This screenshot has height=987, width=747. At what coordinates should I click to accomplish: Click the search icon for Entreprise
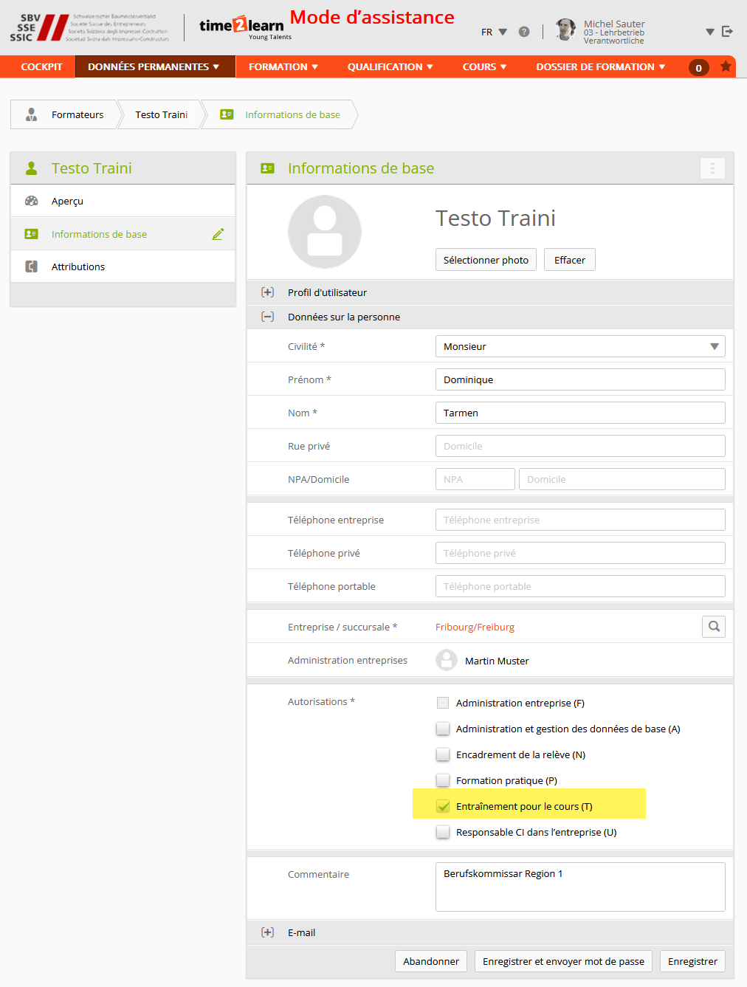[x=714, y=627]
